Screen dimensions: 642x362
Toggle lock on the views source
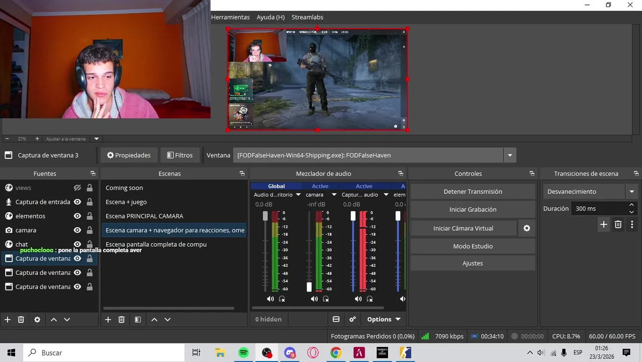(x=90, y=188)
